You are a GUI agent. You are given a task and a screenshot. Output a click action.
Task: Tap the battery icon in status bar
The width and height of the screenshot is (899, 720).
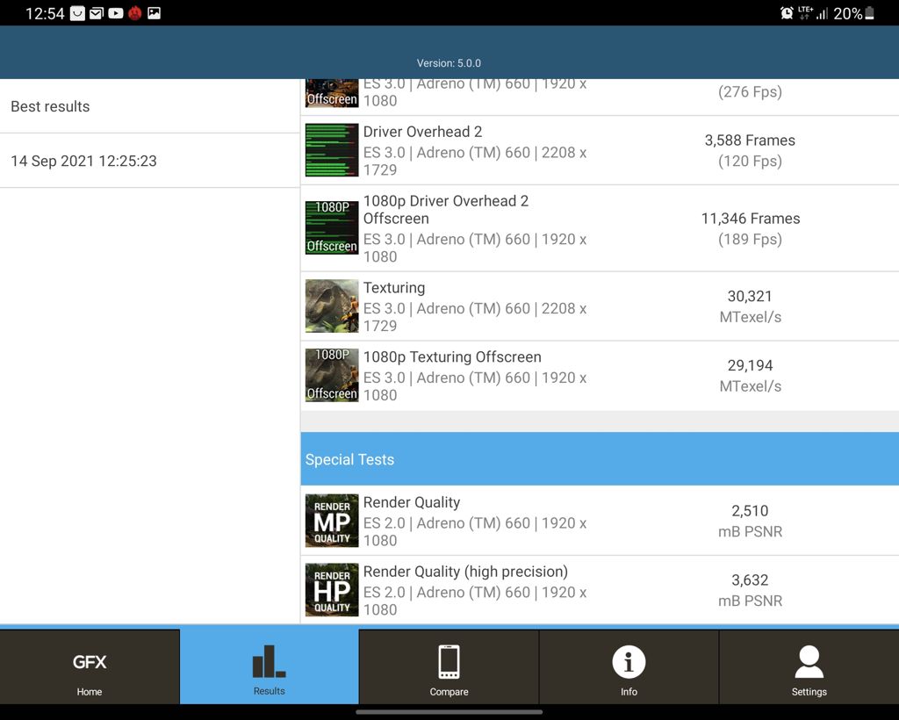pyautogui.click(x=870, y=13)
